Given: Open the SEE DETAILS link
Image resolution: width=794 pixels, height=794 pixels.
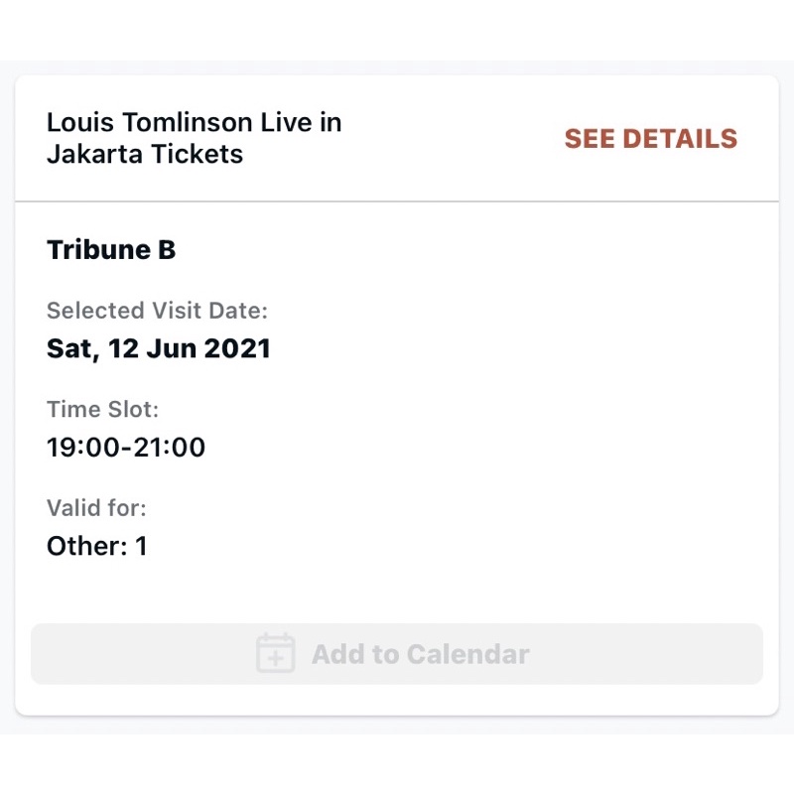Looking at the screenshot, I should pyautogui.click(x=650, y=139).
